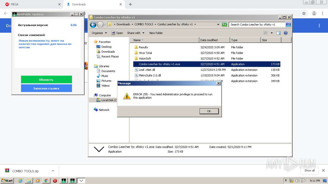The height and width of the screenshot is (184, 328).
Task: Close the Chrome download bar
Action: pyautogui.click(x=323, y=170)
